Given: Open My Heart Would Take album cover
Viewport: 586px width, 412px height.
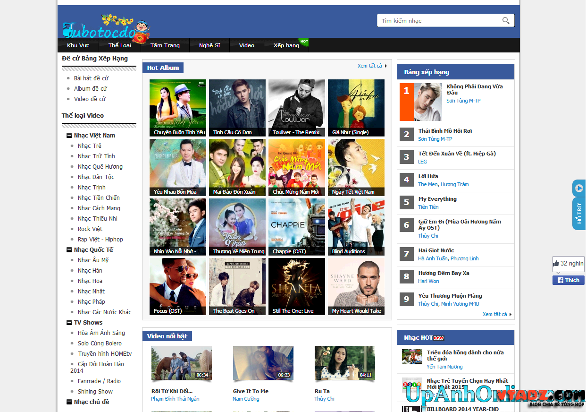Looking at the screenshot, I should 356,286.
